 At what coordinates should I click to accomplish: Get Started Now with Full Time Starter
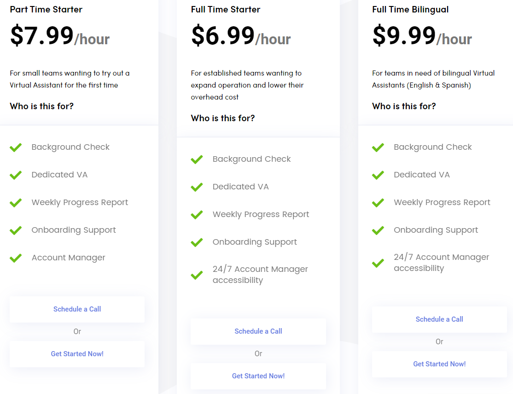pos(258,376)
